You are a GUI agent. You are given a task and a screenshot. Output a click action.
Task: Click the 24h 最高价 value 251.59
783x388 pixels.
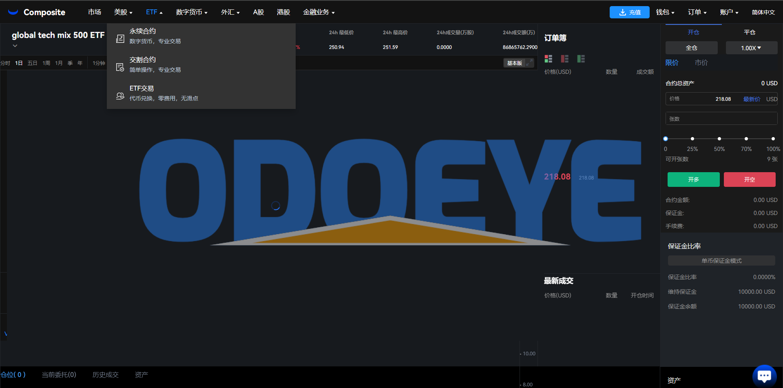[390, 47]
